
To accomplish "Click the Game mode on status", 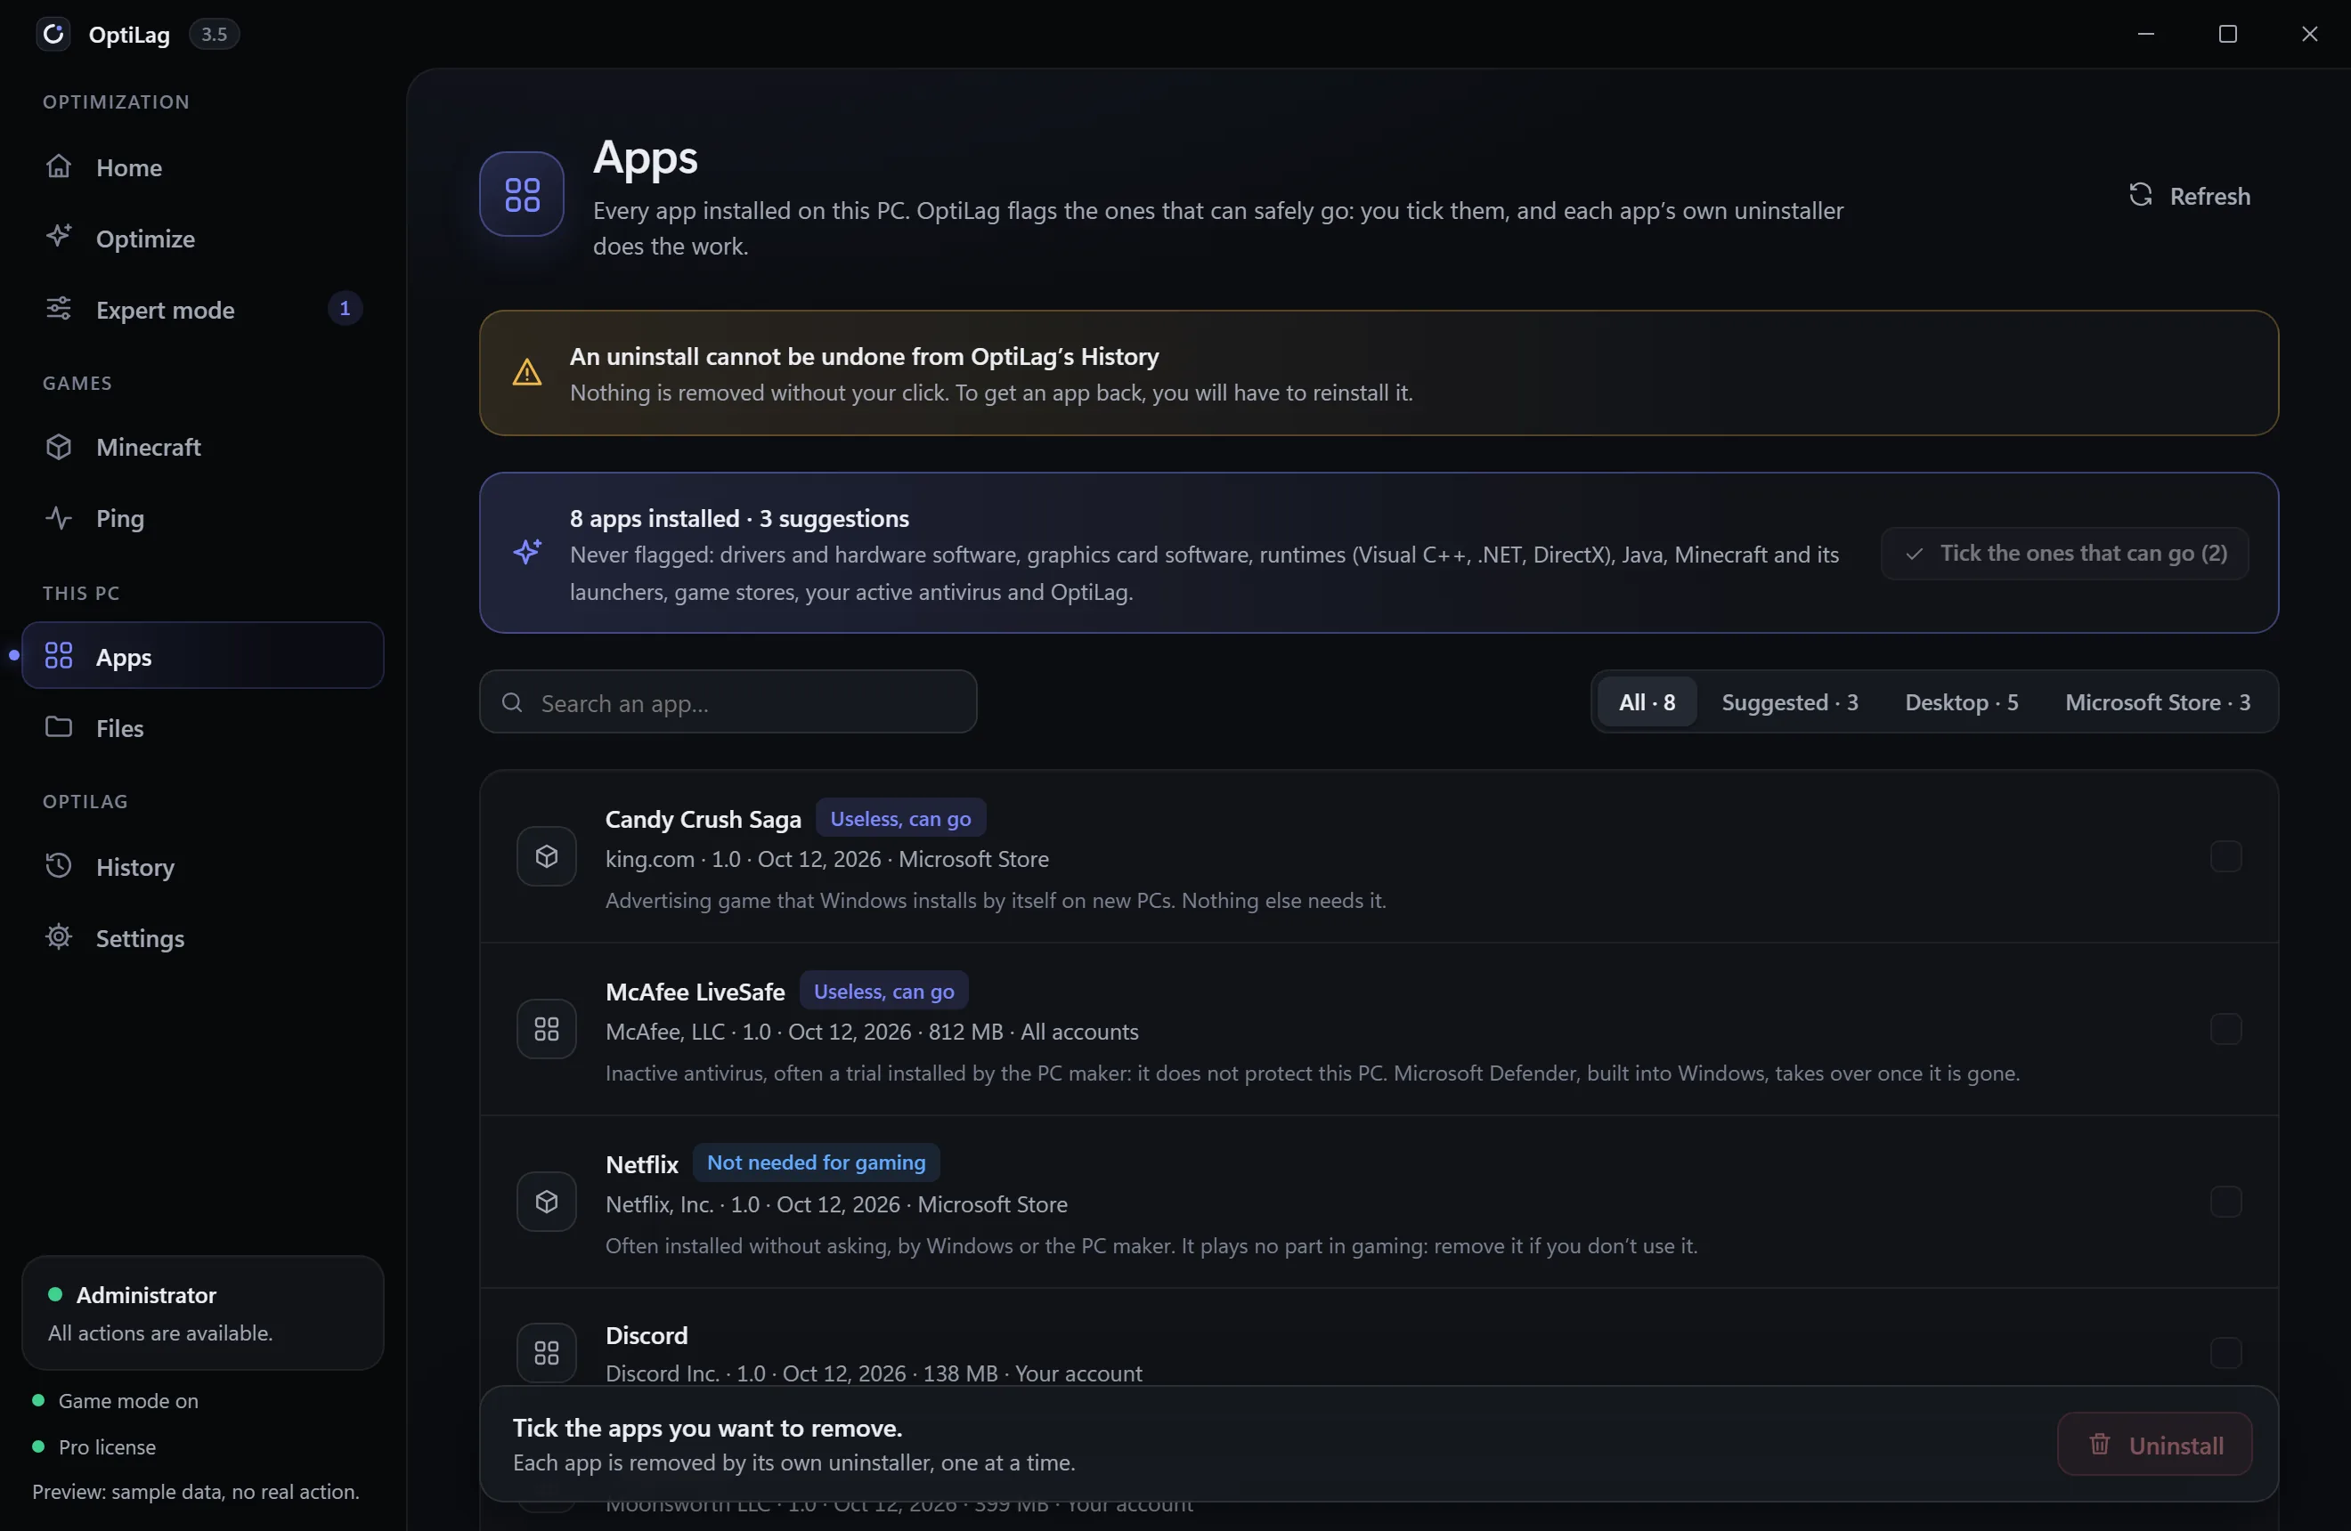I will coord(116,1401).
